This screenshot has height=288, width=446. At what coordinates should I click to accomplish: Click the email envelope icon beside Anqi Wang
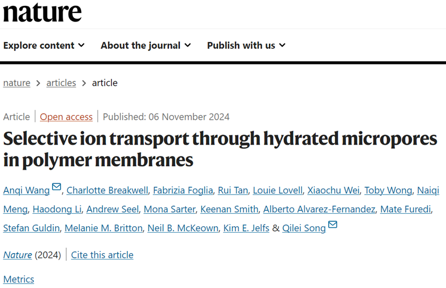(x=56, y=187)
